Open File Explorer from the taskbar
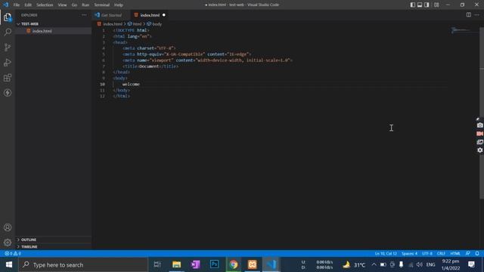Screen dimensions: 484x272 176,264
